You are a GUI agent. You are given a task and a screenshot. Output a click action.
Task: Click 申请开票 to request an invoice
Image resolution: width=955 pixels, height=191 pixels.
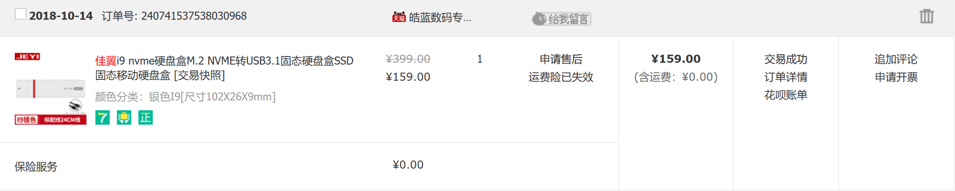(x=896, y=77)
